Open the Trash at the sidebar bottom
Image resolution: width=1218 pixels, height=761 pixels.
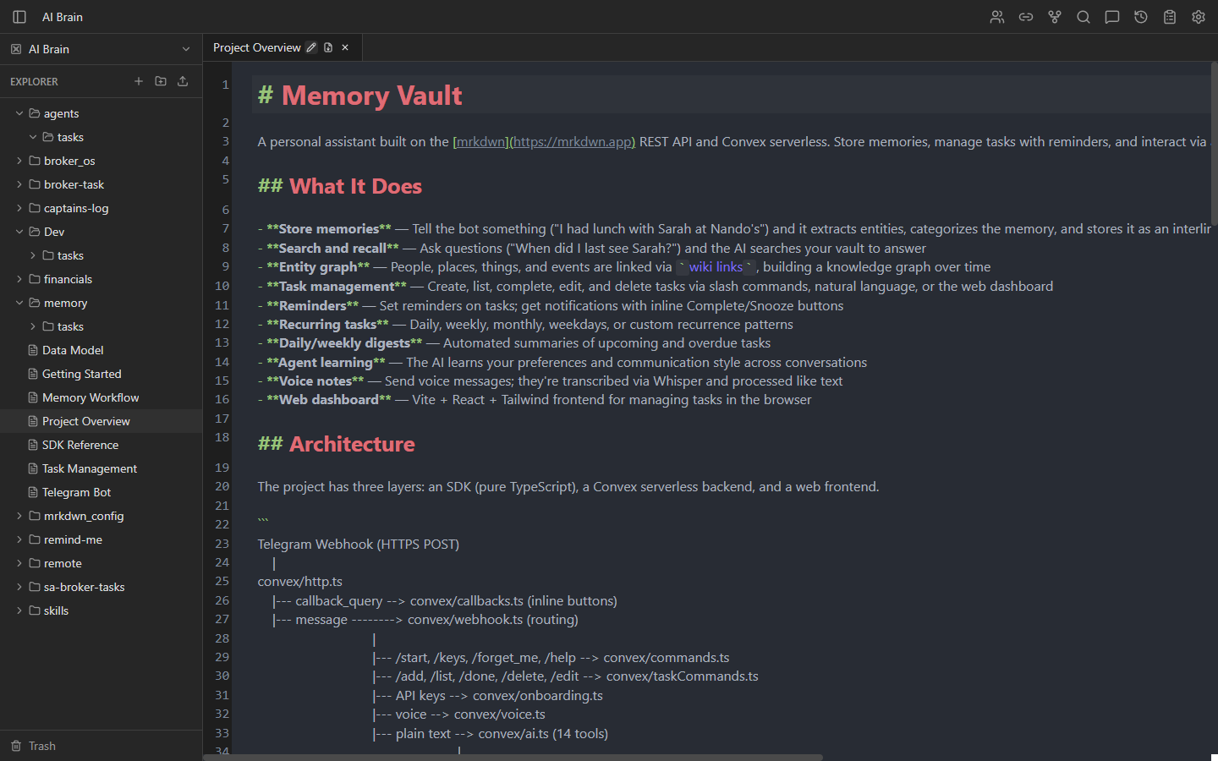(39, 746)
